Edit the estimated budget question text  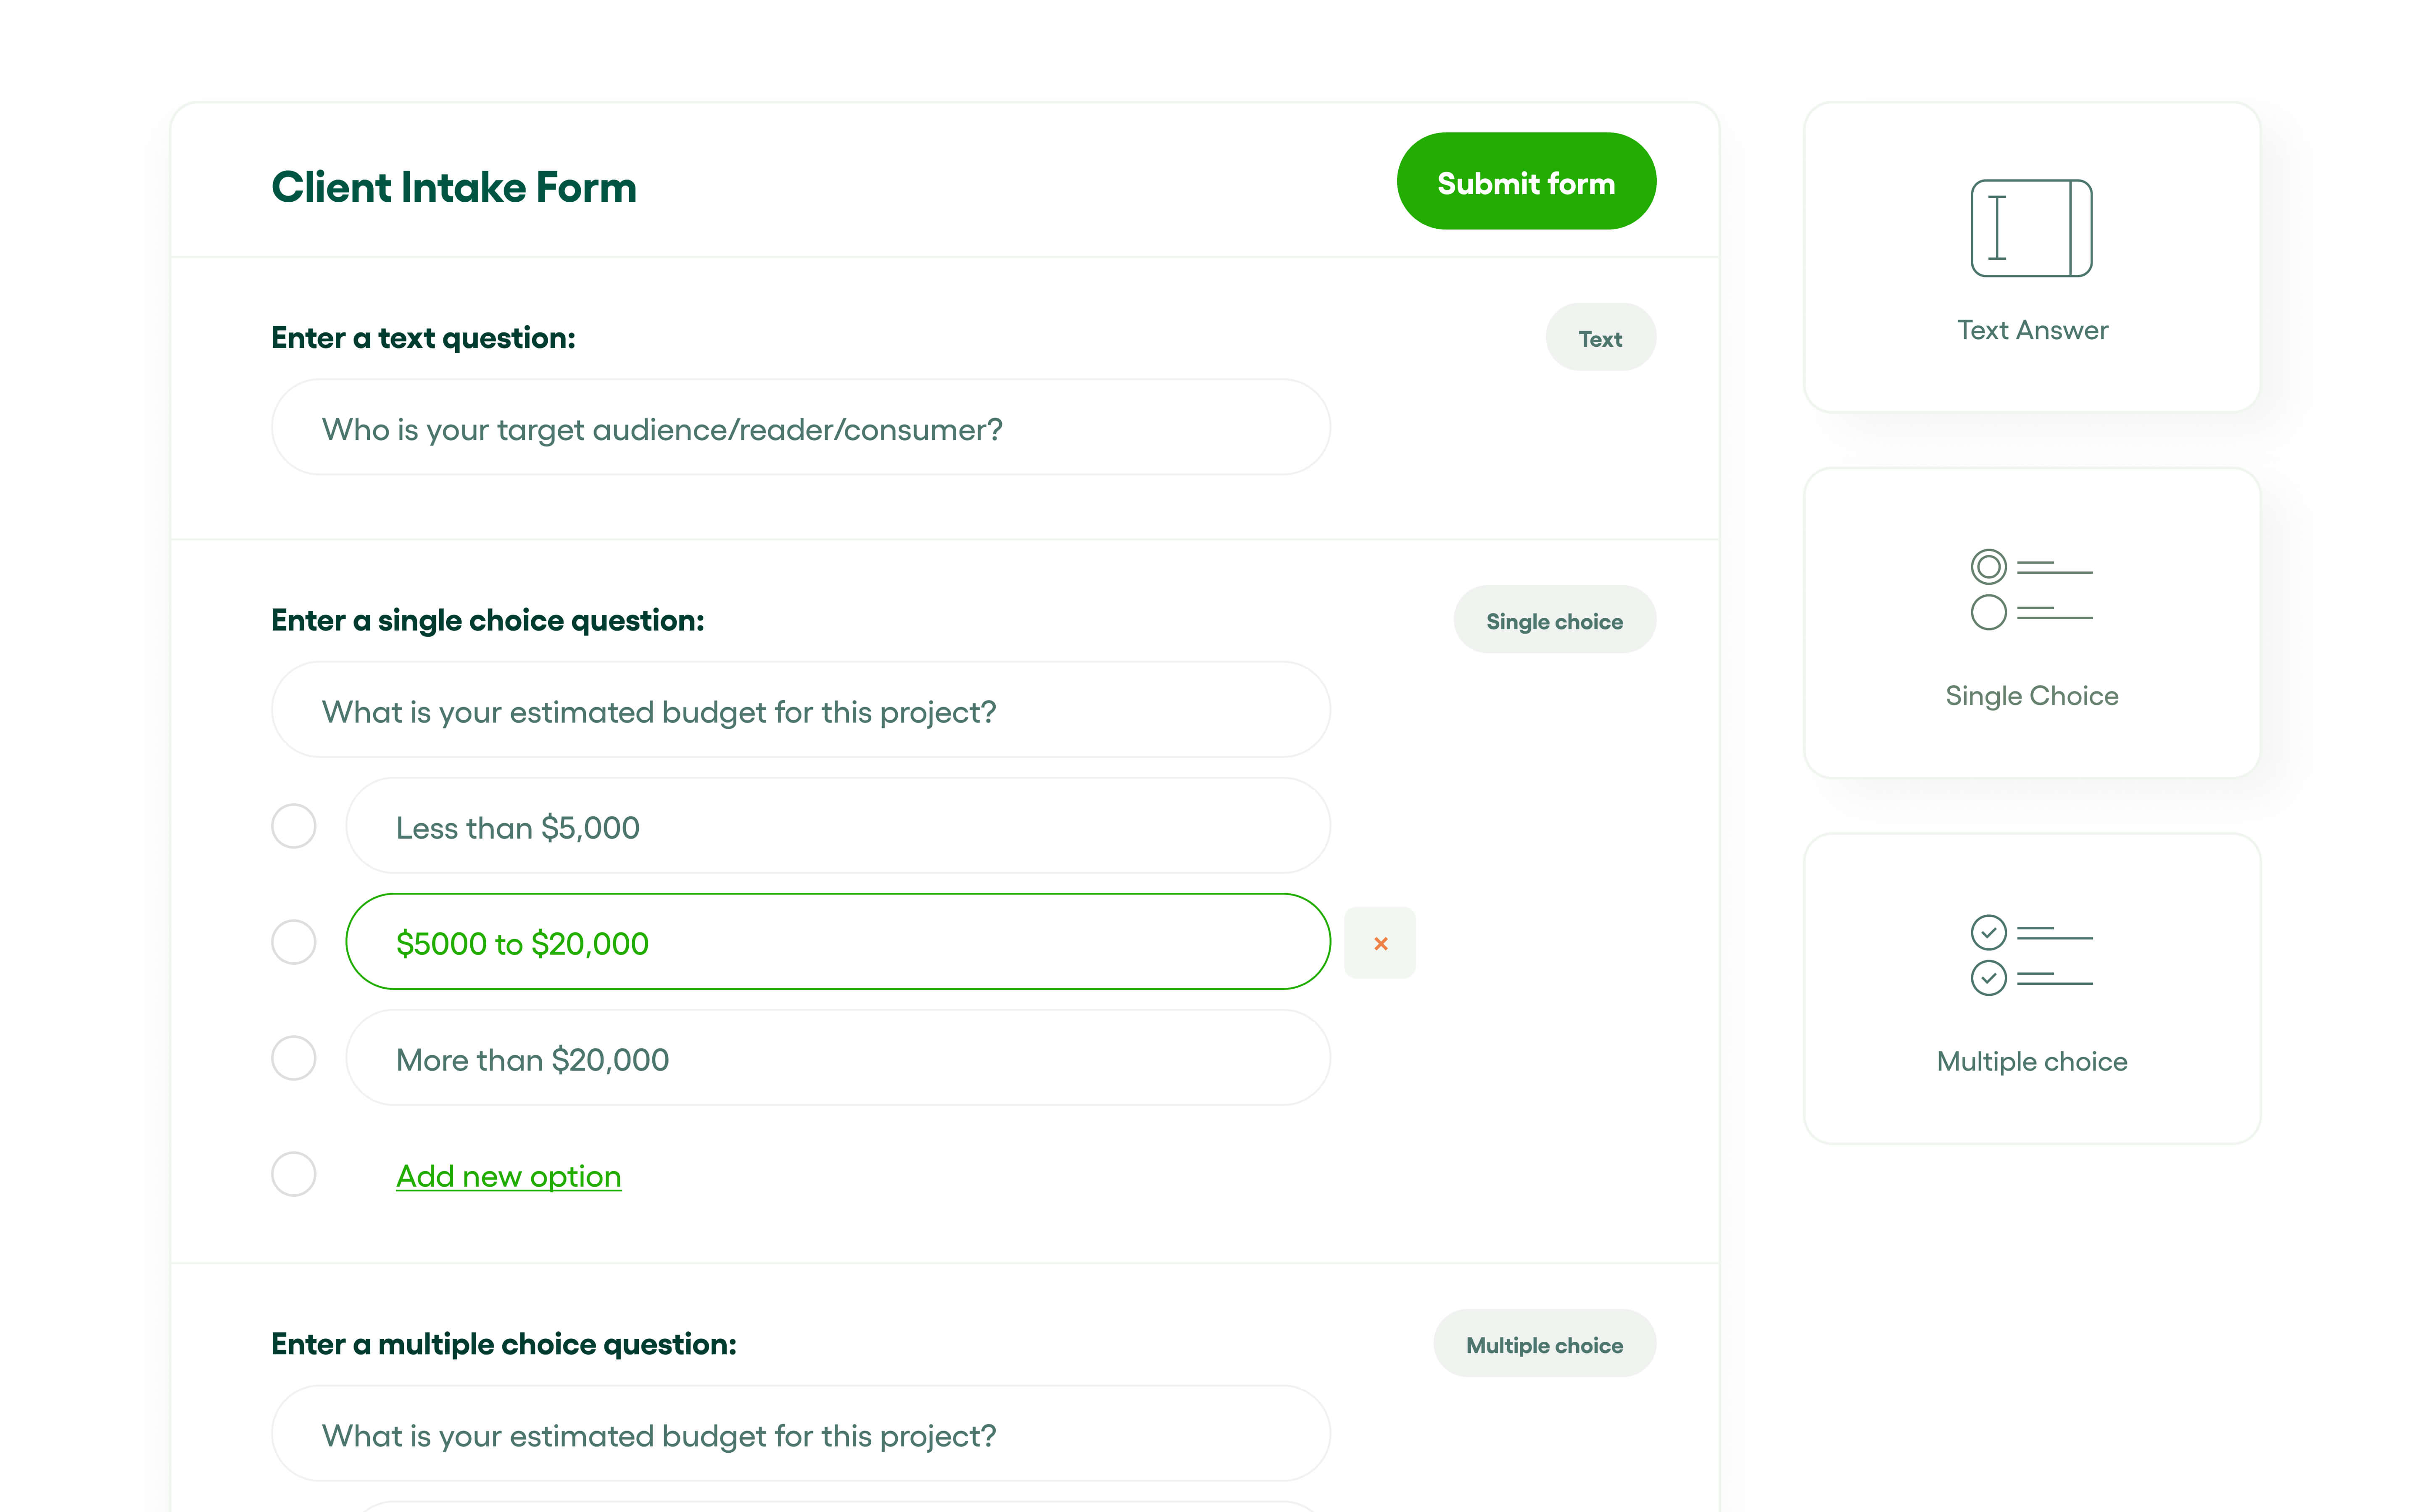pos(800,710)
